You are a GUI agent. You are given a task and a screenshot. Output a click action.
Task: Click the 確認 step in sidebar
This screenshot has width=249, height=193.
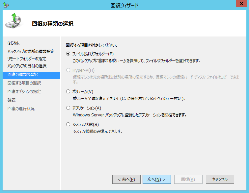pyautogui.click(x=12, y=100)
